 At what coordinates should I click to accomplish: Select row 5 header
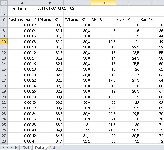tap(4, 14)
